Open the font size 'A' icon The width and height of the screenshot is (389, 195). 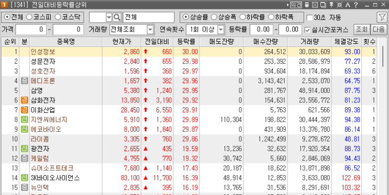348,5
